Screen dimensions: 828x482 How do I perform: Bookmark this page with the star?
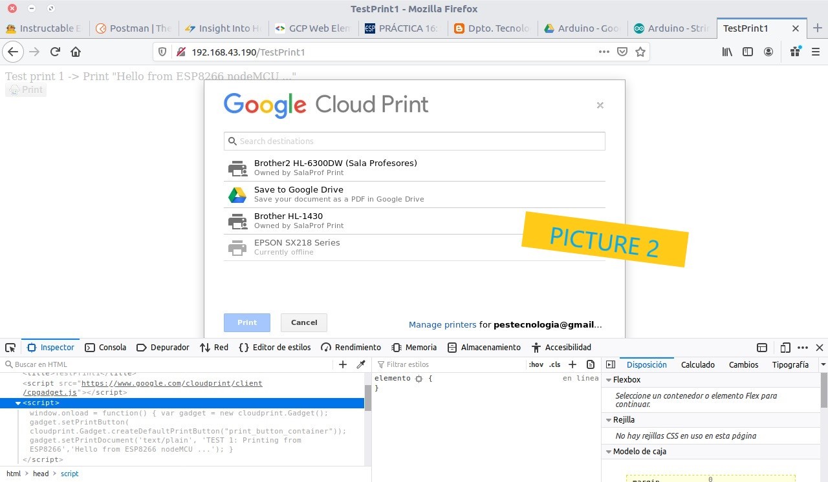point(640,52)
